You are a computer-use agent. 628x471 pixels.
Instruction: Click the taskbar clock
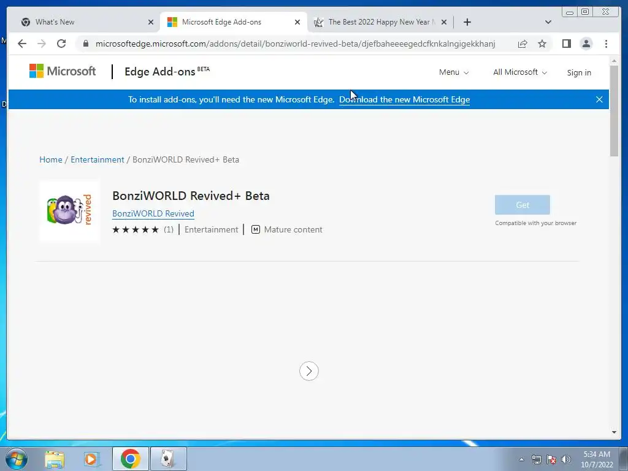pos(597,459)
